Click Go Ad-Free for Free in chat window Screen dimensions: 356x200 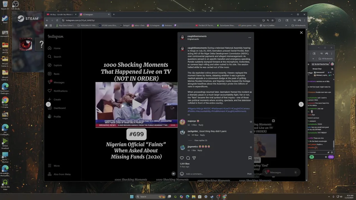point(321,64)
